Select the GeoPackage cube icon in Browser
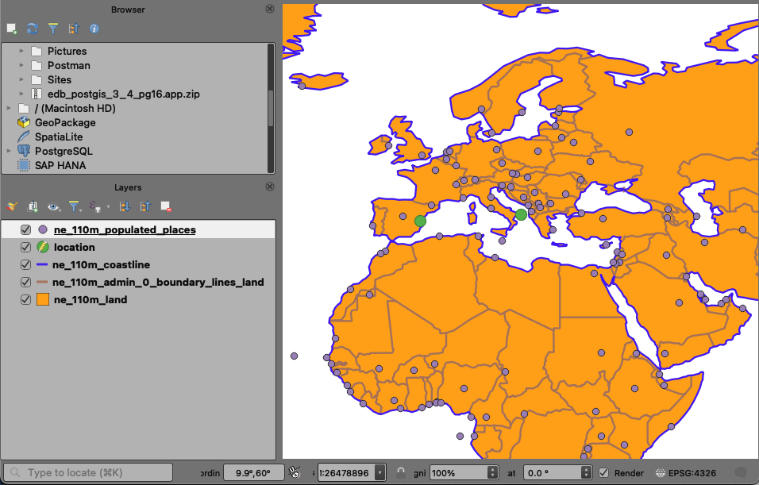This screenshot has height=485, width=759. [x=23, y=122]
